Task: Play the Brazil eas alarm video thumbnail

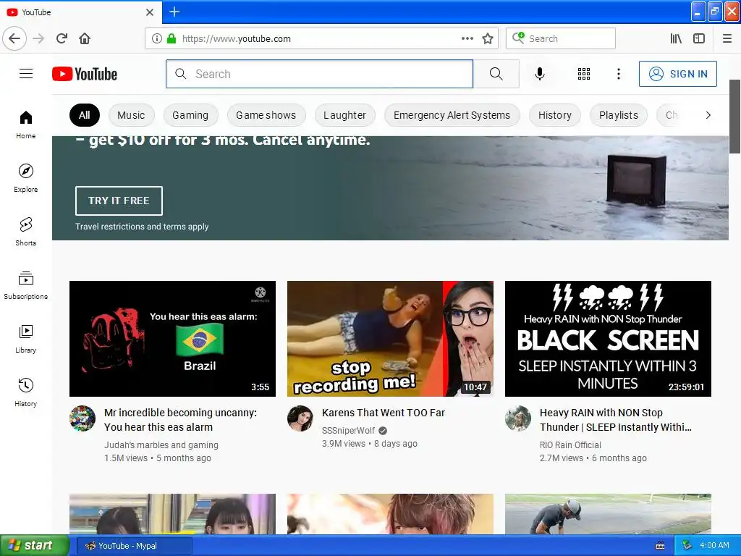Action: click(x=172, y=339)
